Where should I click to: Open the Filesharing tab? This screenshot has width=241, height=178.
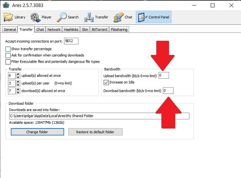pos(119,29)
